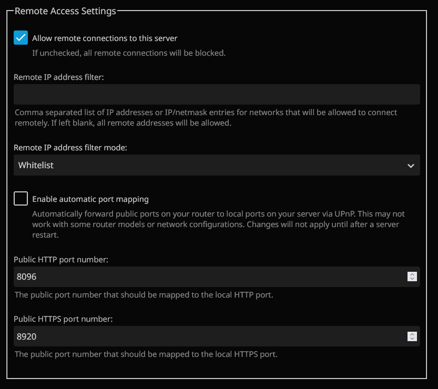Click the 'Allow remote connections to this server' label
Image resolution: width=438 pixels, height=389 pixels.
pyautogui.click(x=105, y=38)
